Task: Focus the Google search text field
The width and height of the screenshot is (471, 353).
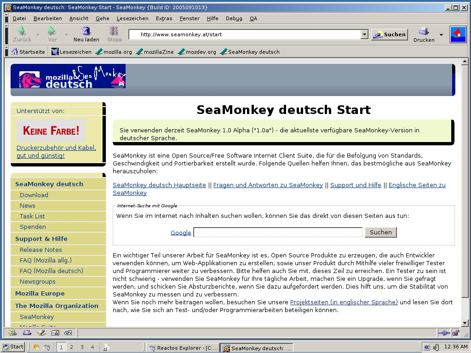Action: (x=278, y=232)
